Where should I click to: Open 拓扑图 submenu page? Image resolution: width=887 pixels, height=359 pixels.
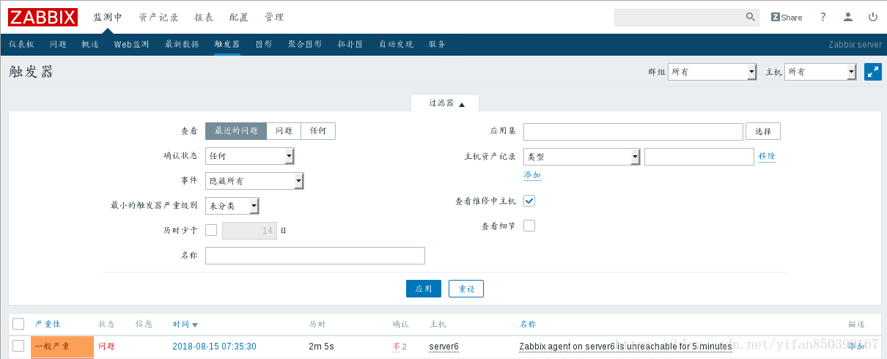click(x=350, y=44)
